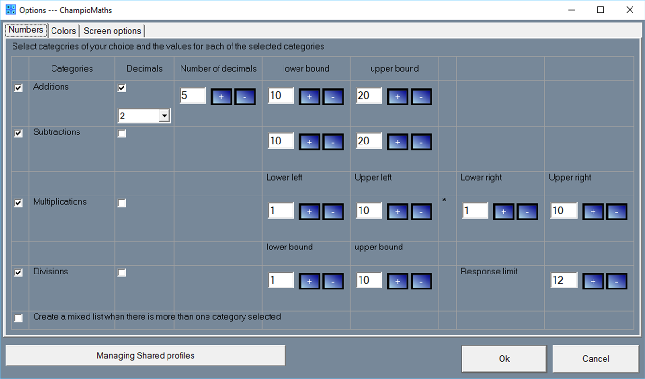This screenshot has width=645, height=379.
Task: Click the Additions number of decimals field
Action: tap(192, 95)
